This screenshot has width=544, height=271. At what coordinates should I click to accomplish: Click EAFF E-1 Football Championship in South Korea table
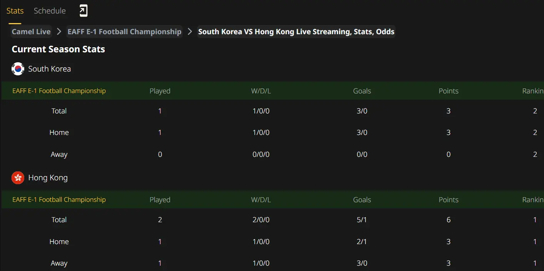[59, 91]
